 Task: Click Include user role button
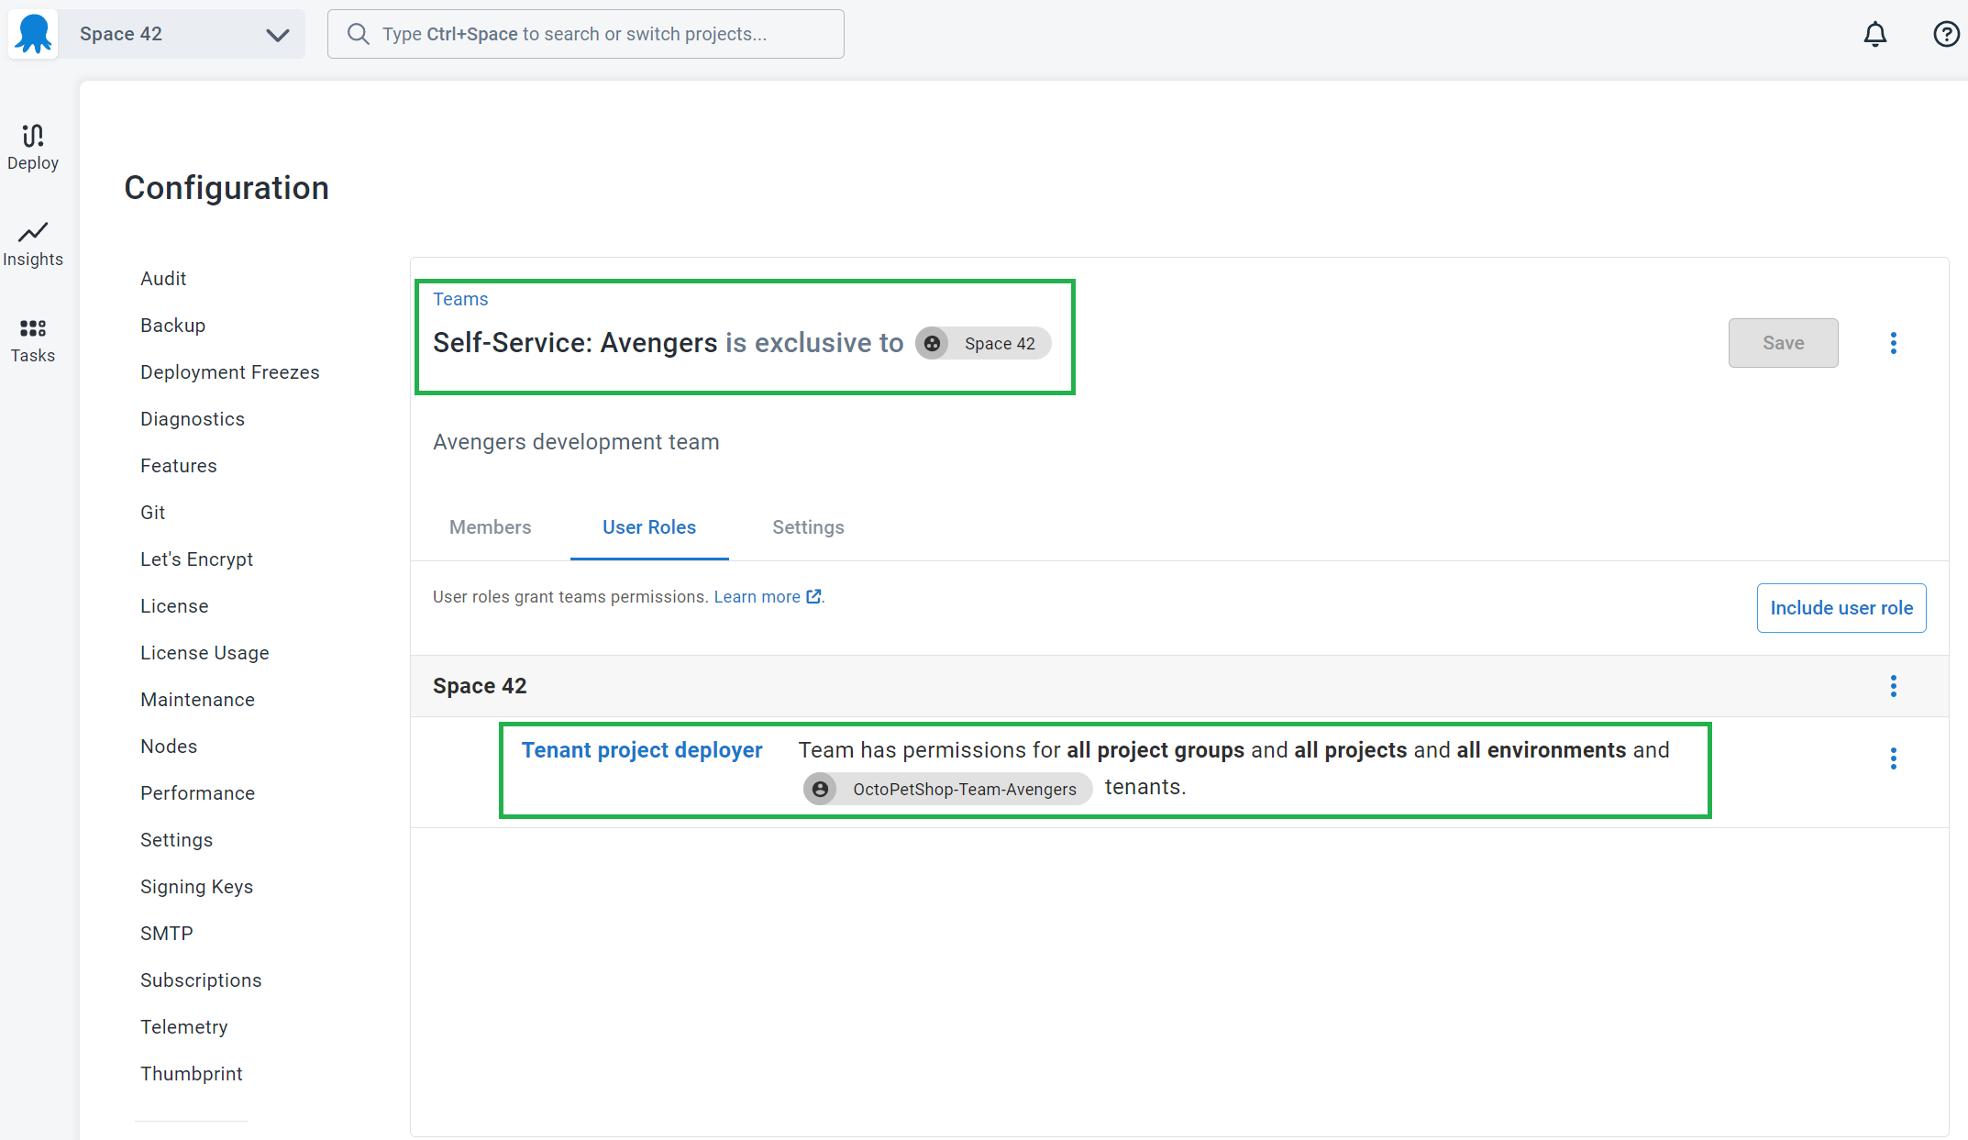pyautogui.click(x=1841, y=608)
